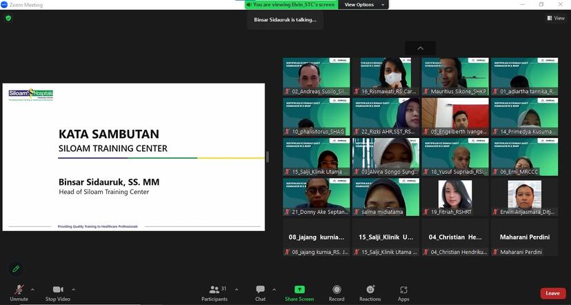Click the muted mic icon on 14_Primedya Kusuma
The height and width of the screenshot is (305, 571).
pos(495,132)
